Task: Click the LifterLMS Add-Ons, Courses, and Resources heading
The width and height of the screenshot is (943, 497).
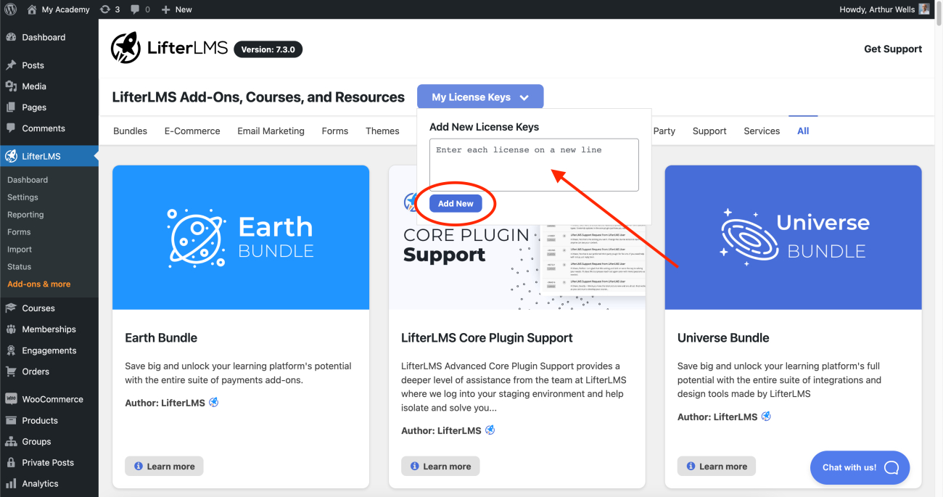Action: (258, 97)
